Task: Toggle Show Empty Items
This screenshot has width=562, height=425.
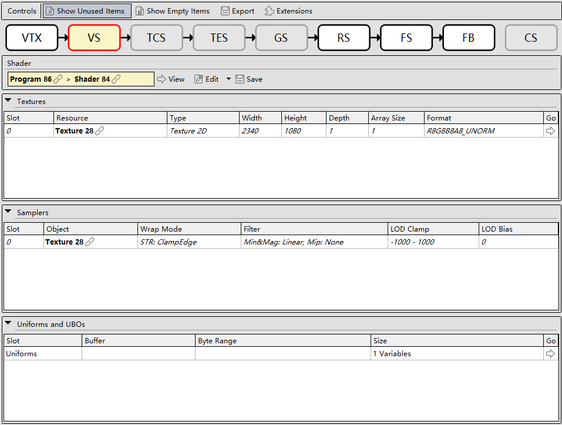Action: pyautogui.click(x=173, y=11)
